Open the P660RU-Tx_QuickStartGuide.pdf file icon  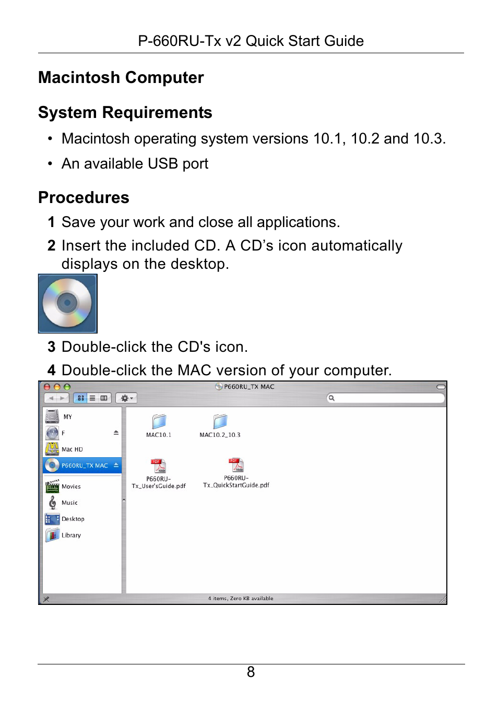236,465
